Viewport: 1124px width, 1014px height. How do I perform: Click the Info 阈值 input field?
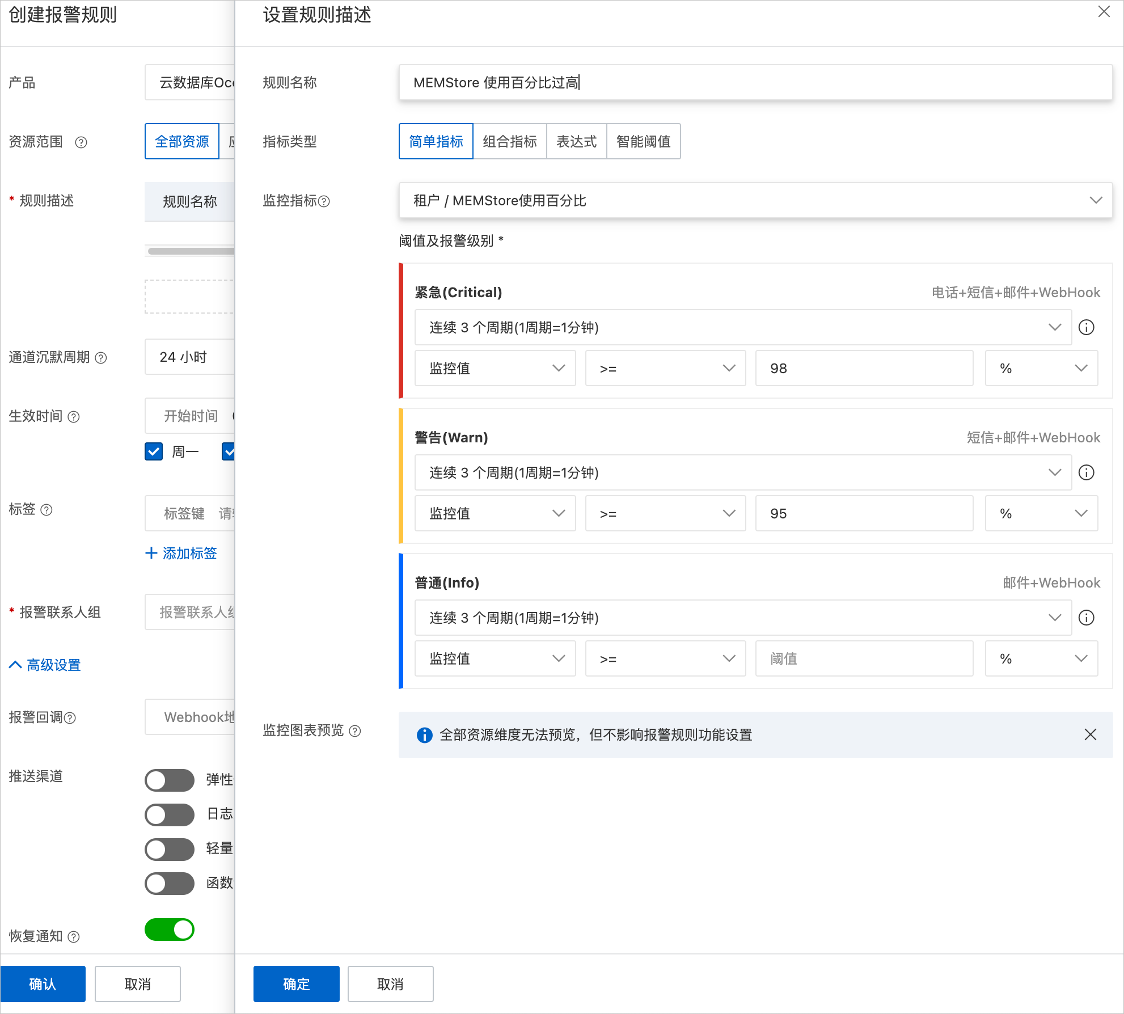(x=864, y=658)
